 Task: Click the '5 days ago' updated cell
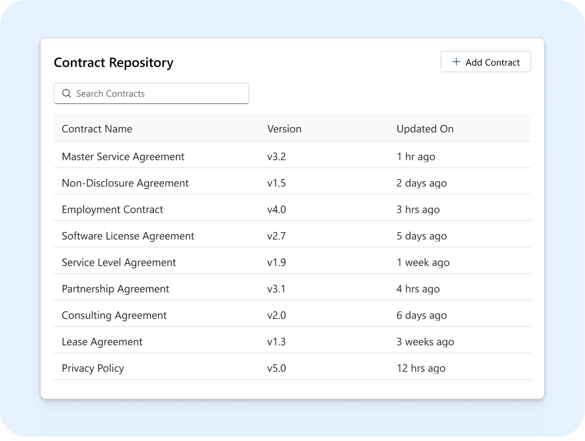422,236
